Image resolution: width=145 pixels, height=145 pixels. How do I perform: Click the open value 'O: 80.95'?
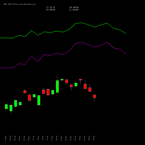[x=51, y=10]
